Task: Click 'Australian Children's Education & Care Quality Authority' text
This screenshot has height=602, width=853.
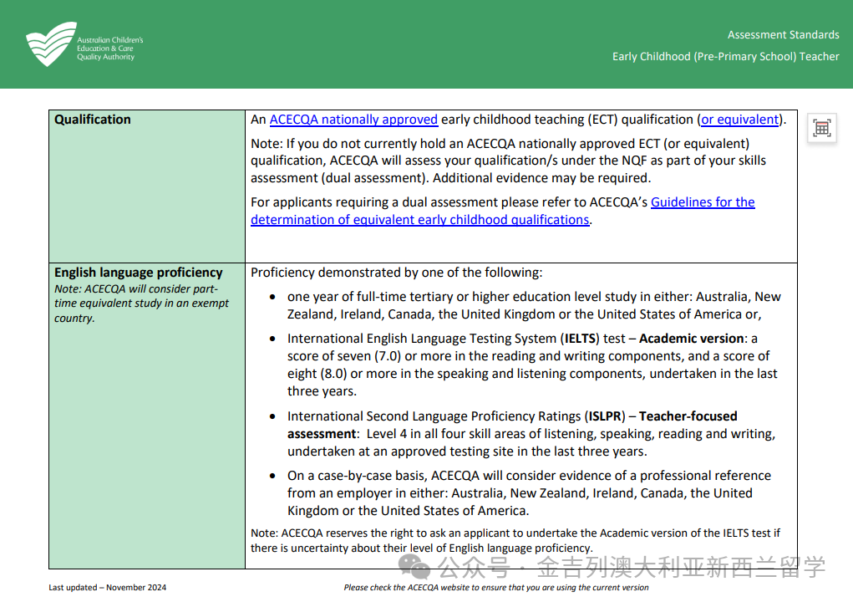Action: click(x=110, y=48)
